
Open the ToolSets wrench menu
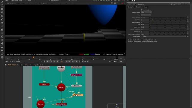click(2, 47)
